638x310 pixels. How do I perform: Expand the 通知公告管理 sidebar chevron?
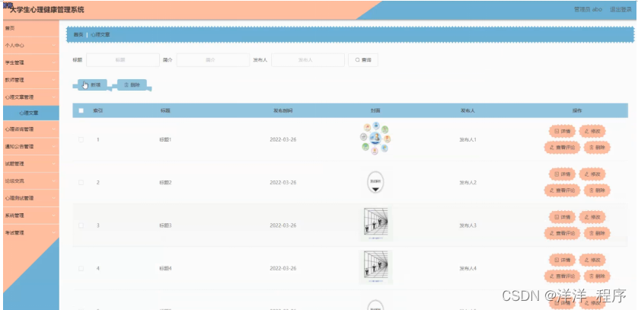point(54,146)
